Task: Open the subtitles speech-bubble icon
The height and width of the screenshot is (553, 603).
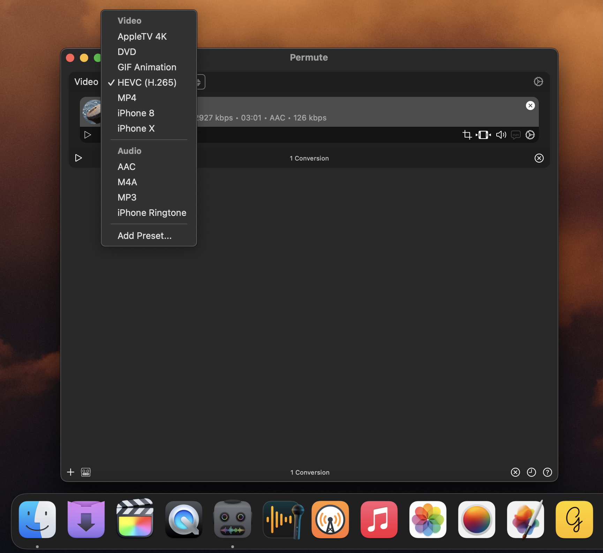Action: (515, 135)
